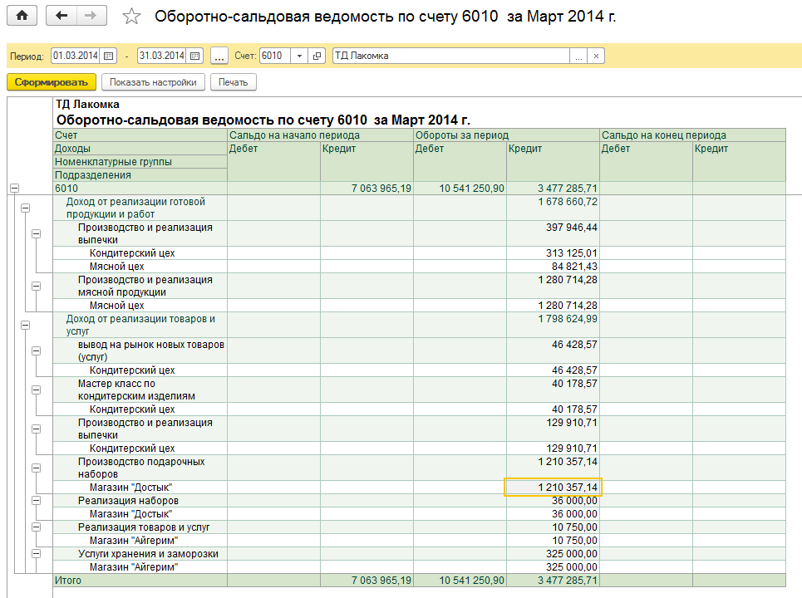This screenshot has height=598, width=802.
Task: Choose organization via ellipsis in ТД Лакомка field
Action: click(578, 56)
